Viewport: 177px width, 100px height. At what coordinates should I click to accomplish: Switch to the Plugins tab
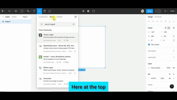[52, 17]
